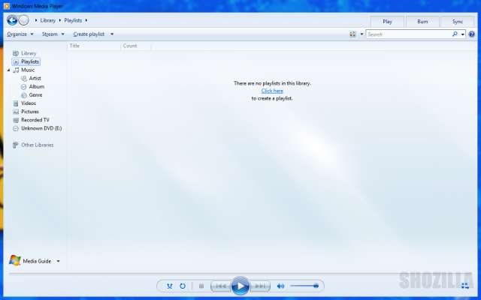Click the search magnifier icon

tap(455, 34)
